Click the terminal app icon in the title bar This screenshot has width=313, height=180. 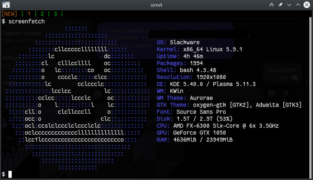5,5
